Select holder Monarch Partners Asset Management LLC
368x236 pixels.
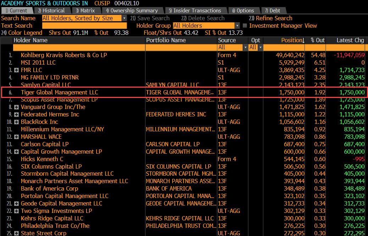pyautogui.click(x=75, y=181)
